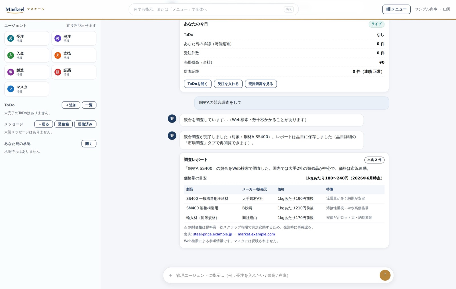Click the SS400 一般構造用圧延材 product cell
The width and height of the screenshot is (456, 289).
click(207, 199)
